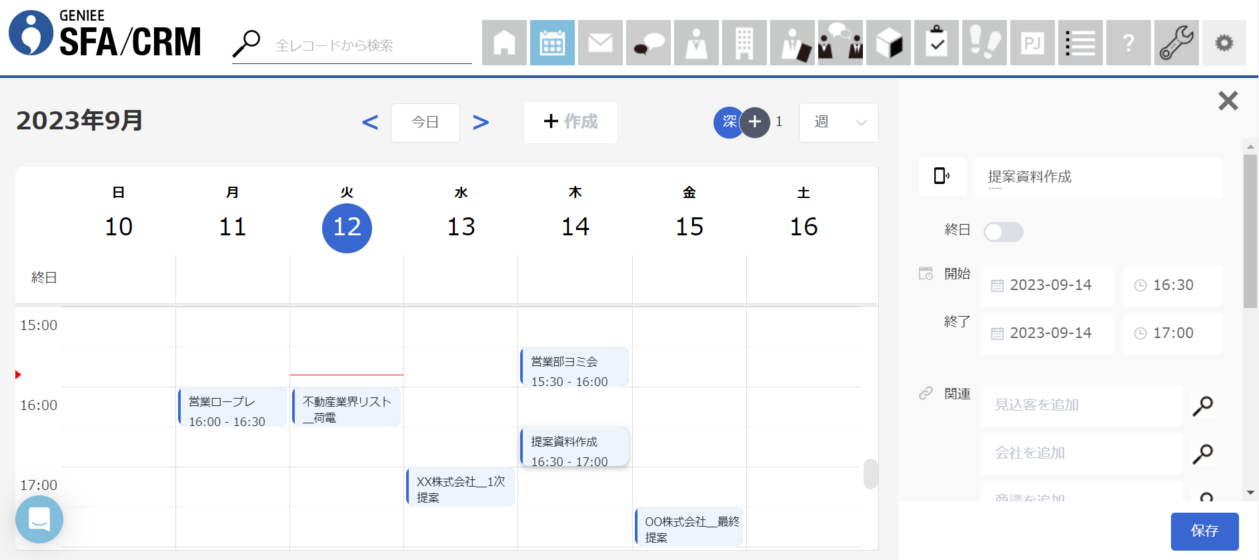
Task: Open the end date picker 2023-09-14
Action: 1047,333
